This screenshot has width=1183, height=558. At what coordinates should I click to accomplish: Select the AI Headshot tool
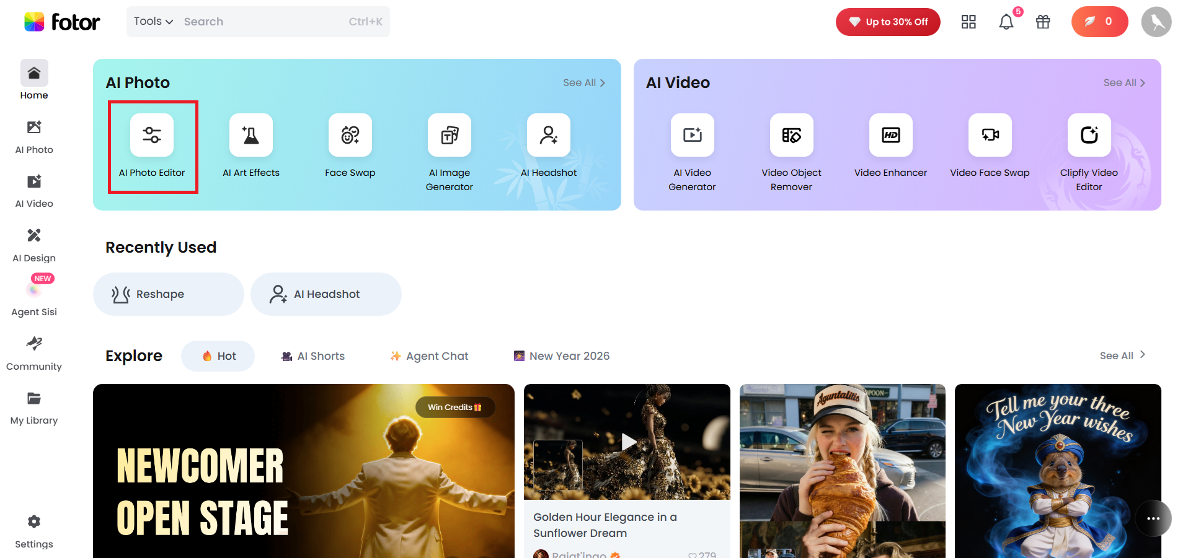(x=548, y=147)
